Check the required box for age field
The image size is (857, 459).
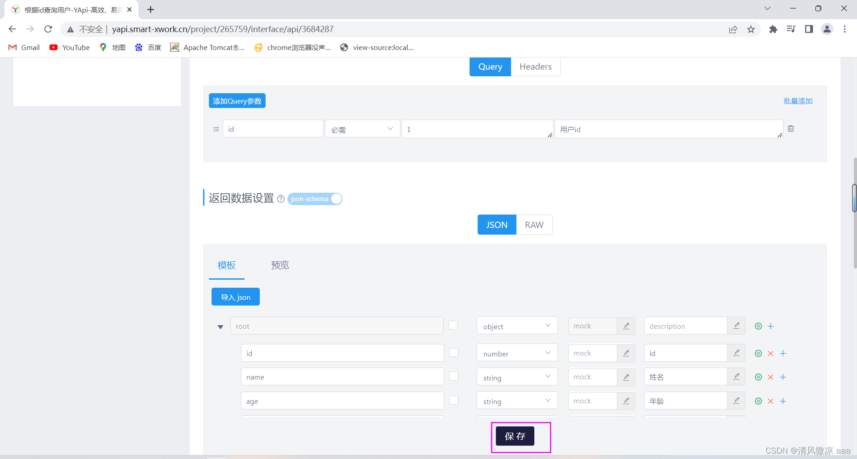[x=453, y=400]
